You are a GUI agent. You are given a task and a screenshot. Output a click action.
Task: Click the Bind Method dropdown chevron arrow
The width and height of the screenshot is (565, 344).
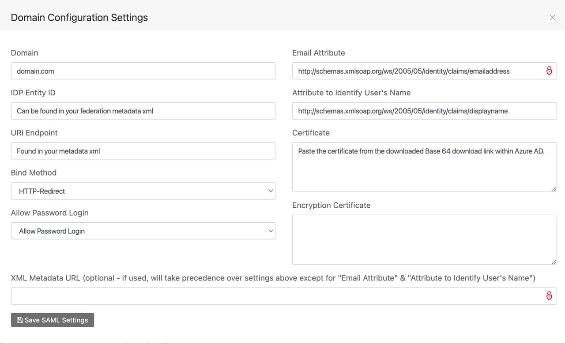(270, 191)
